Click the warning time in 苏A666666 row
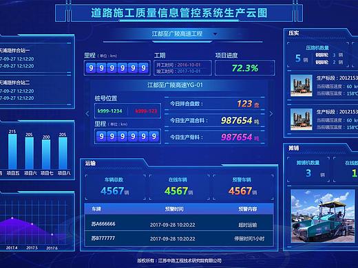 (x=173, y=225)
